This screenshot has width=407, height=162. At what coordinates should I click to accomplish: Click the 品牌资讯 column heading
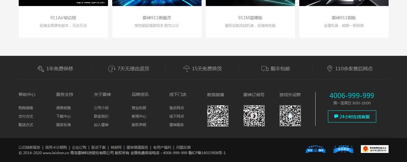(x=140, y=94)
